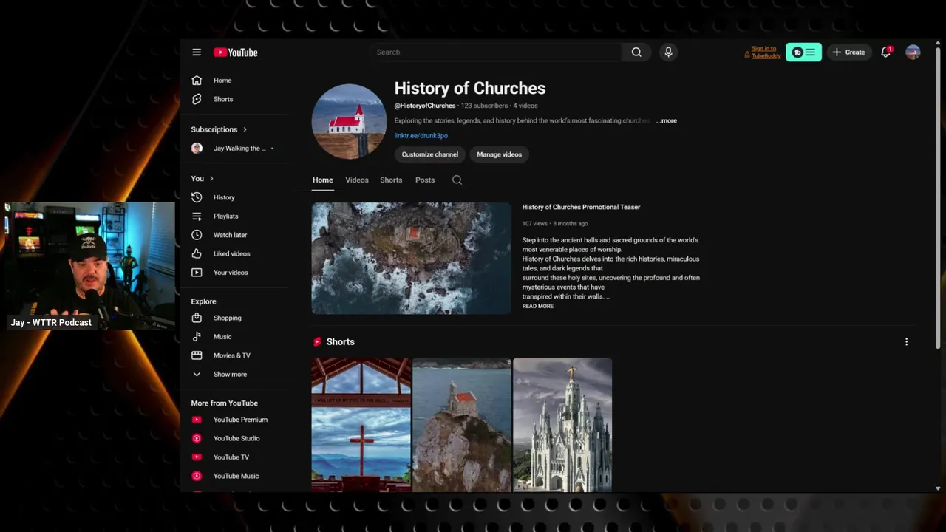Open Playlists in sidebar

point(225,216)
